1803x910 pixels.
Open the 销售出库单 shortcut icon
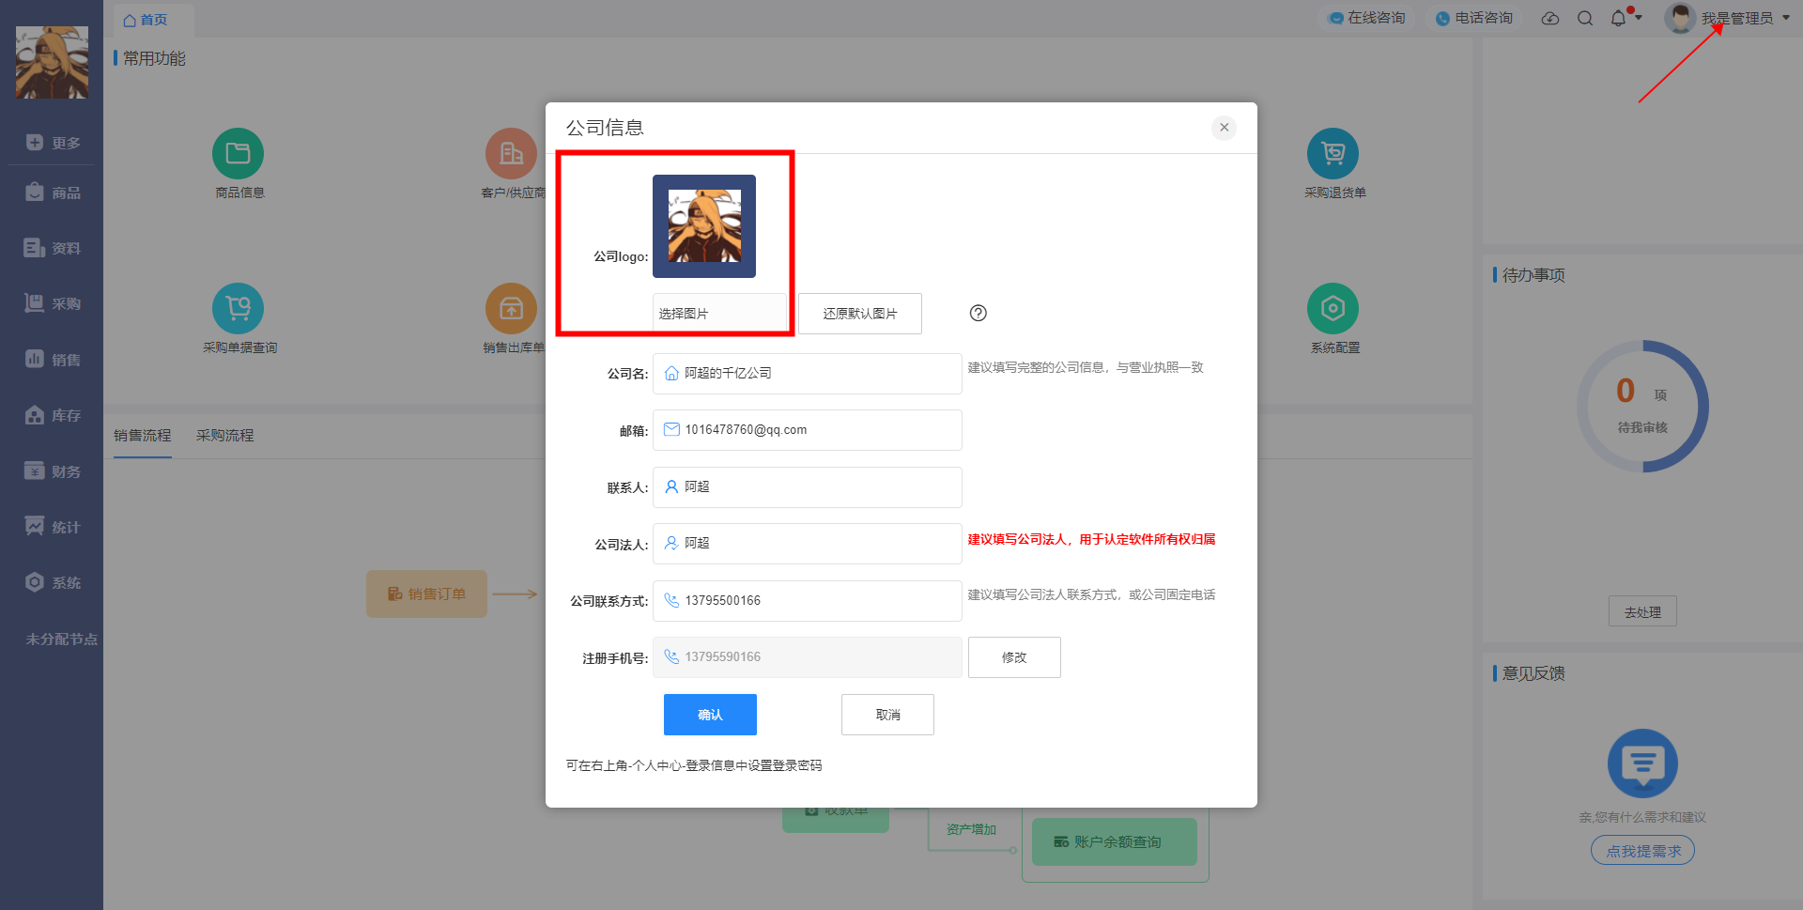click(x=511, y=309)
